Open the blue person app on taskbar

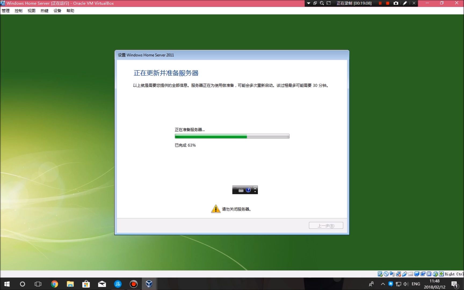click(118, 284)
